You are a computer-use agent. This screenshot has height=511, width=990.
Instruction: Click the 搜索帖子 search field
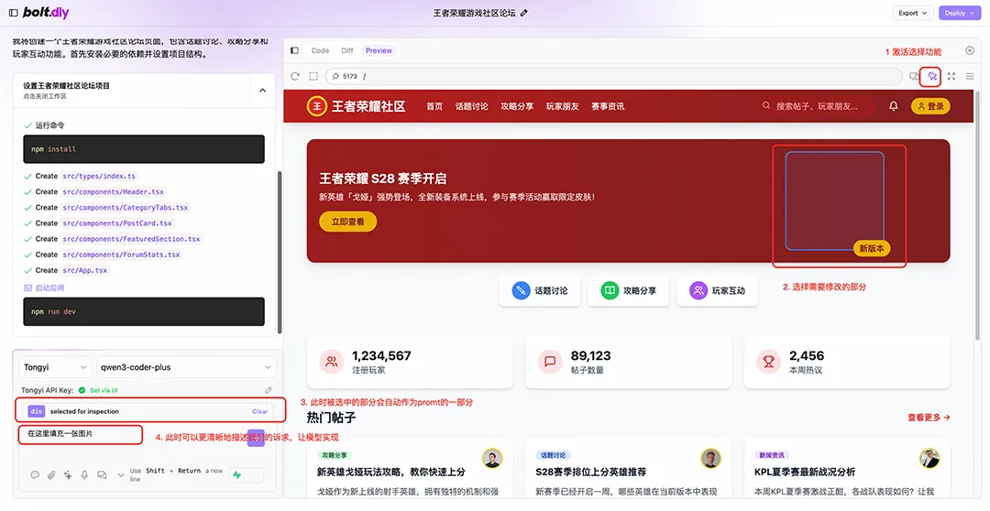click(x=815, y=106)
